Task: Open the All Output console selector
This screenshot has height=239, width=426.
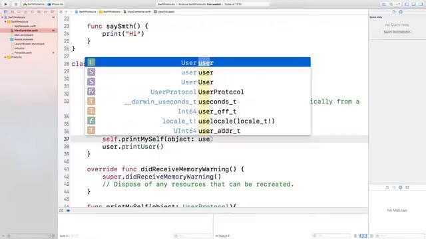Action: click(x=222, y=236)
